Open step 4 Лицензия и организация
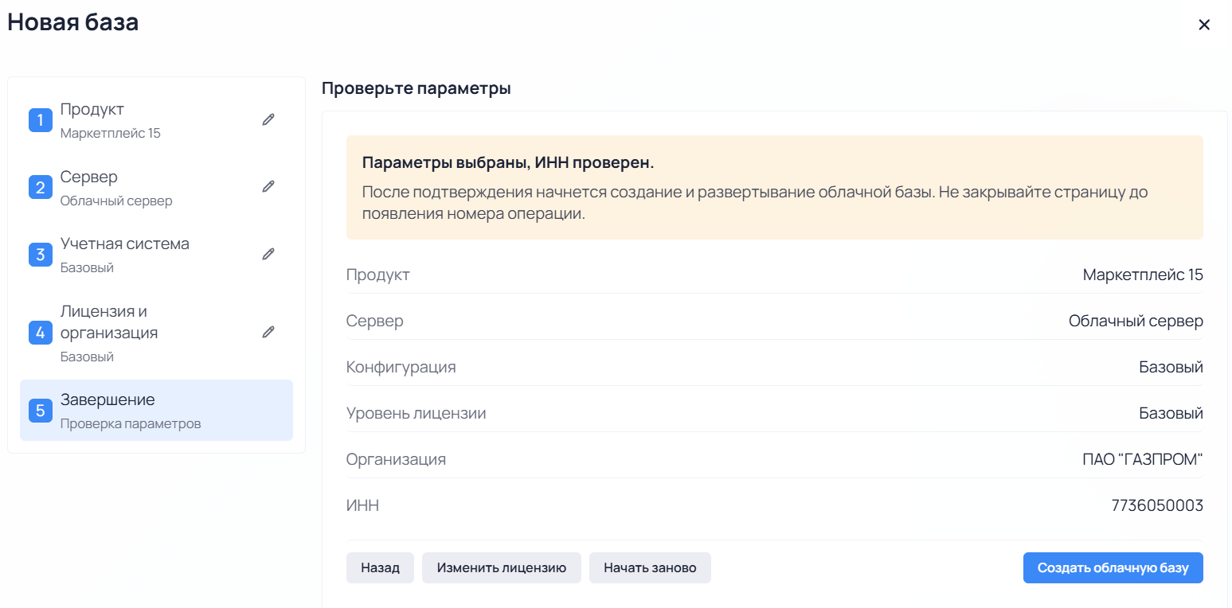This screenshot has width=1232, height=608. pyautogui.click(x=156, y=333)
